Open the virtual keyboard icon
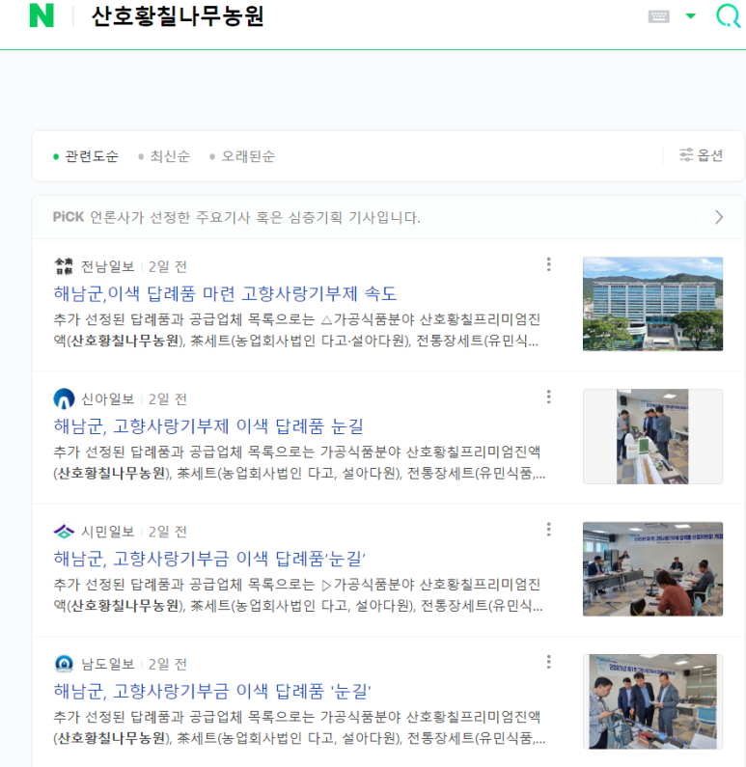Viewport: 746px width, 767px height. [658, 16]
